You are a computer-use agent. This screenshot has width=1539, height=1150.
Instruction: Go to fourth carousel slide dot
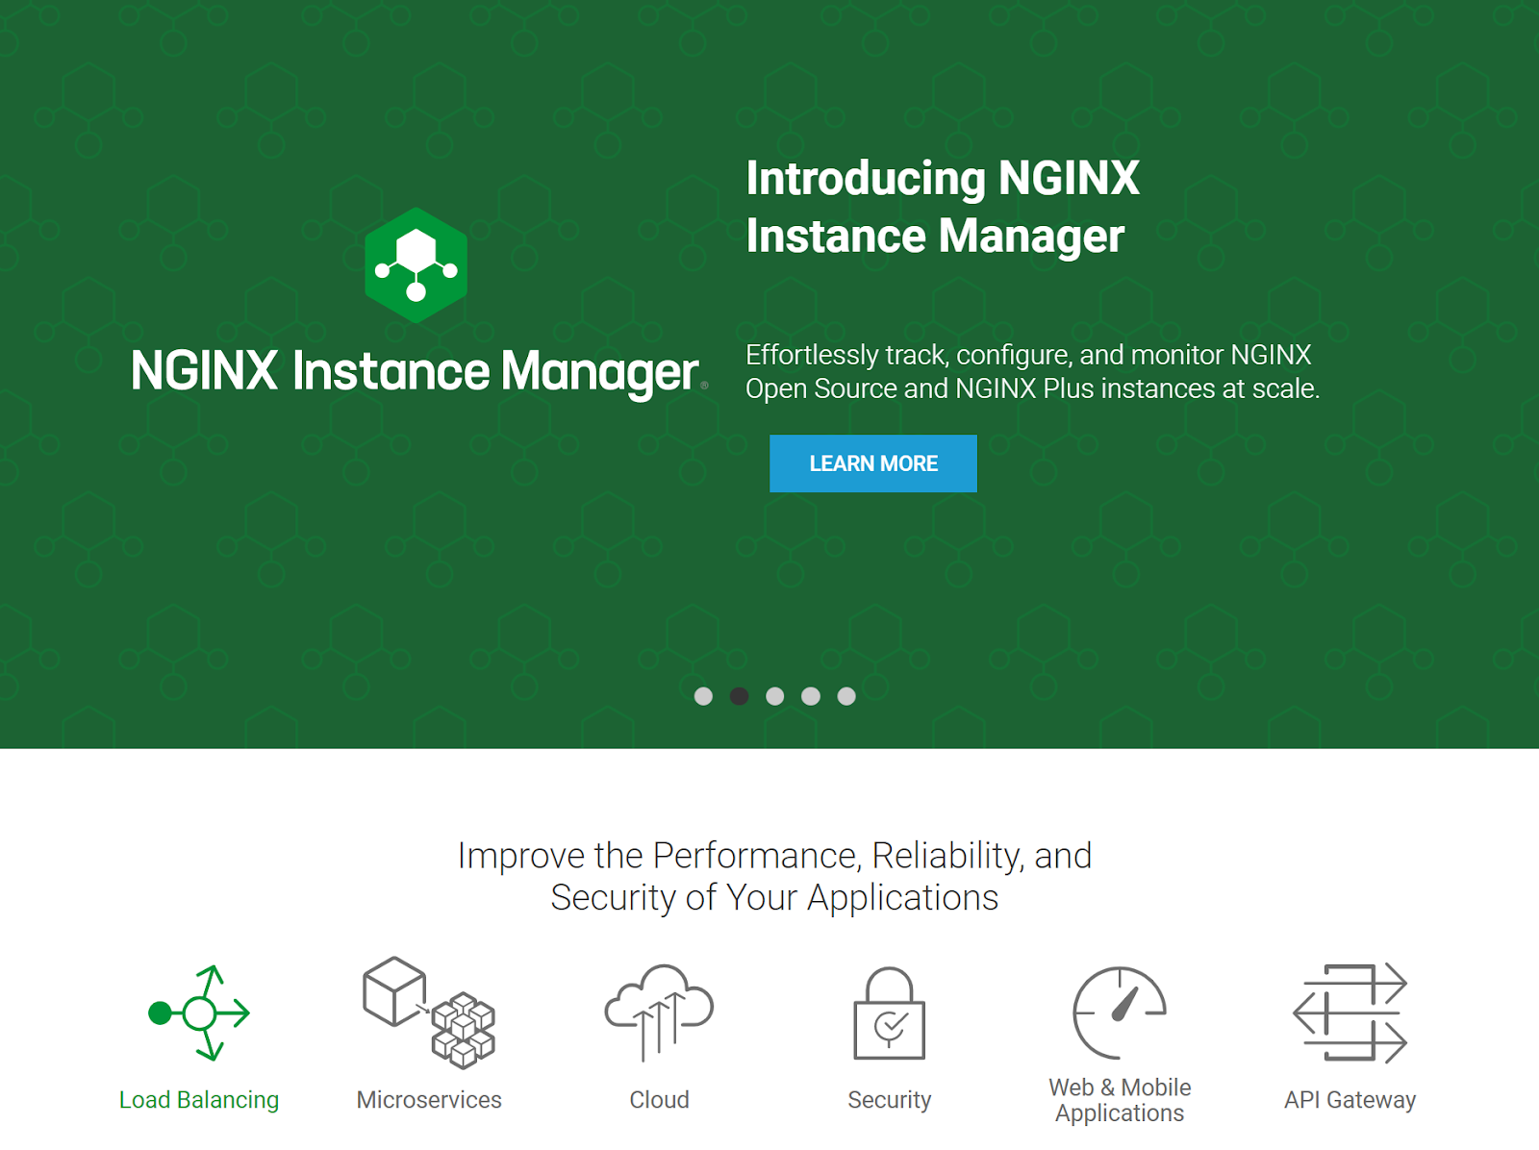811,696
